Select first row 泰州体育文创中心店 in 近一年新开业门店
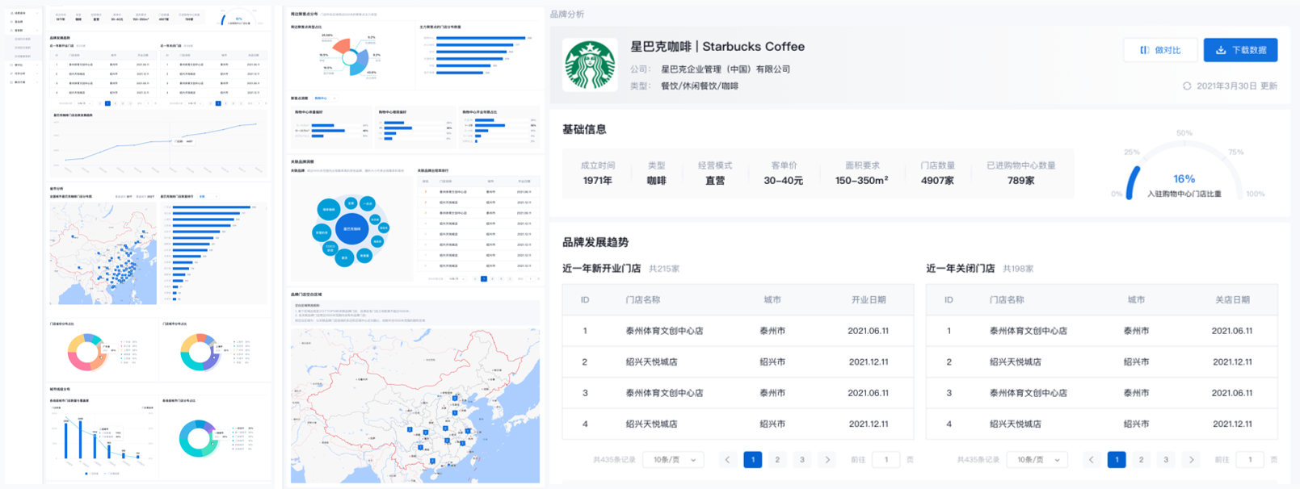Image resolution: width=1300 pixels, height=489 pixels. click(x=664, y=331)
